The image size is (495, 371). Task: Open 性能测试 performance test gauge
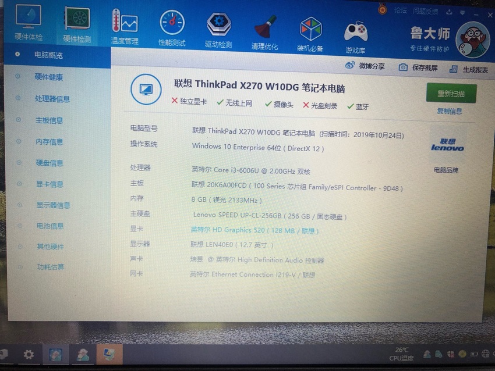click(172, 28)
